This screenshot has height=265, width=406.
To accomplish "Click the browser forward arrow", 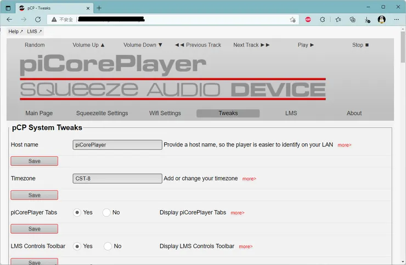I will click(x=24, y=19).
